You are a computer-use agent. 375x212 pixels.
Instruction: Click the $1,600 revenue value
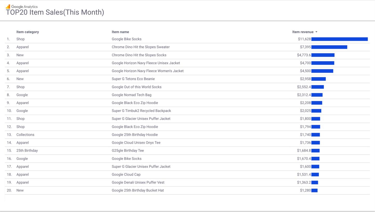305,167
